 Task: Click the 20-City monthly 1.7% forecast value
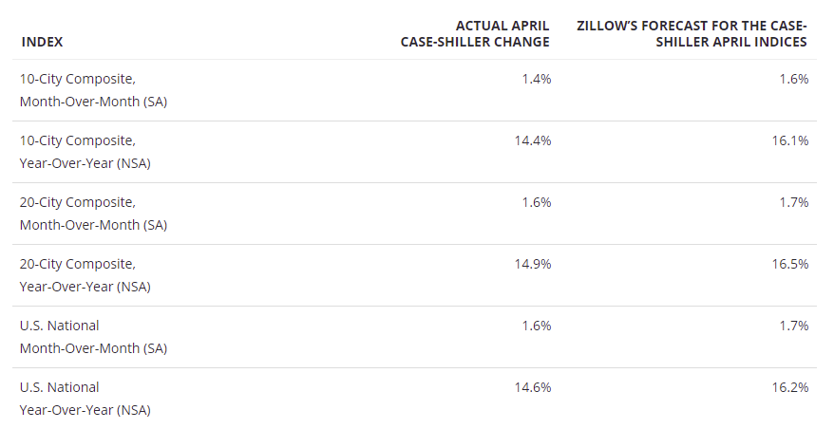coord(794,202)
